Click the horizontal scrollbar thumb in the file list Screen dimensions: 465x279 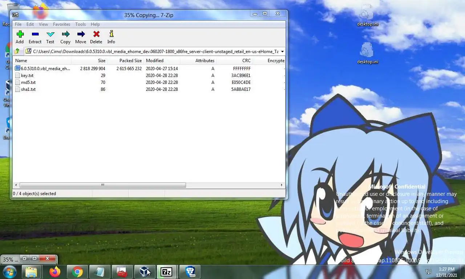tap(103, 185)
